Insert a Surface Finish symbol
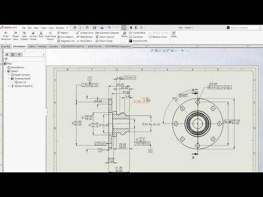The width and height of the screenshot is (263, 197). [85, 33]
